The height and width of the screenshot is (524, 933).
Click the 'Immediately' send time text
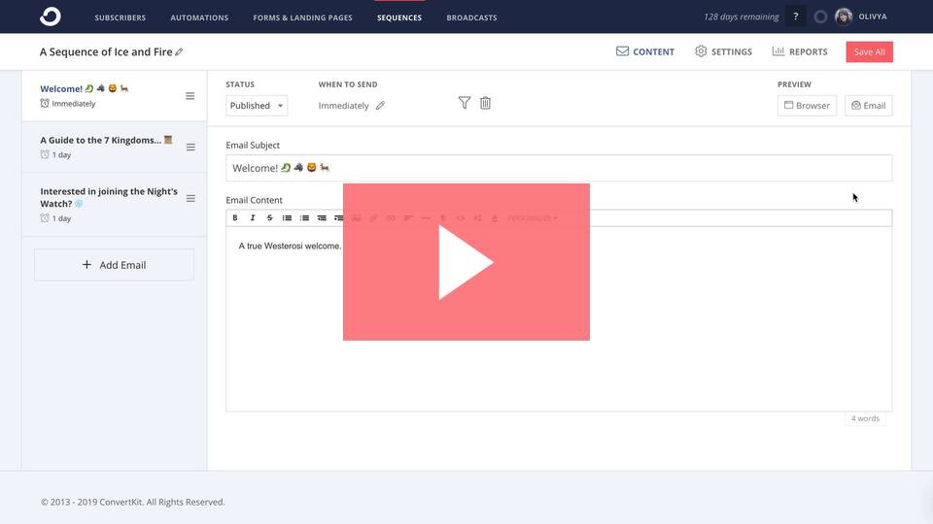(x=343, y=106)
